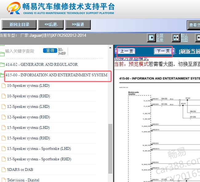Click page icon of 10-Speaker system (RHD)
The image size is (200, 182).
tap(4, 96)
